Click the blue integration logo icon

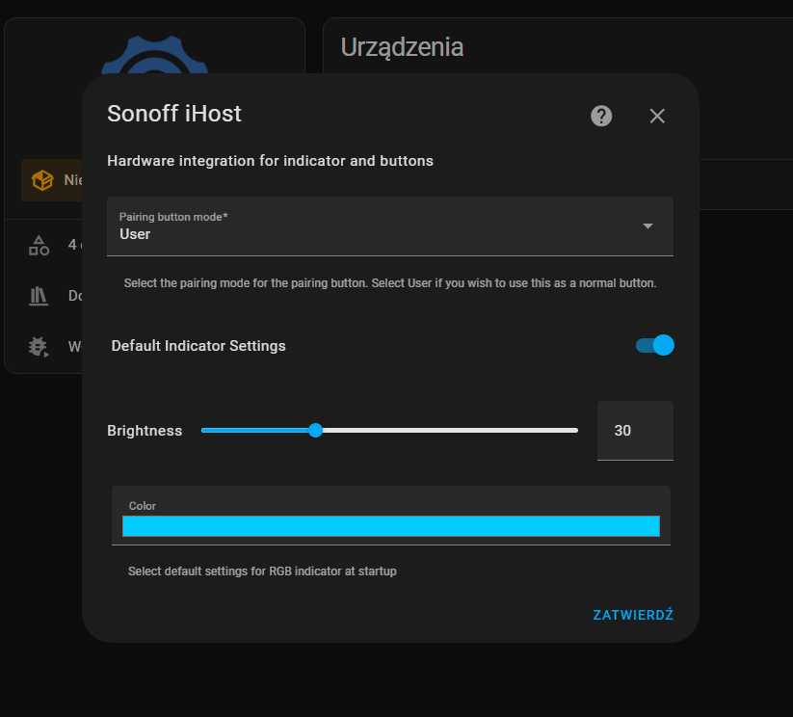(x=155, y=55)
